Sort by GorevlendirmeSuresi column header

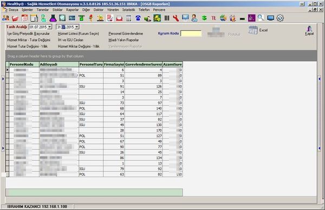[x=144, y=64]
